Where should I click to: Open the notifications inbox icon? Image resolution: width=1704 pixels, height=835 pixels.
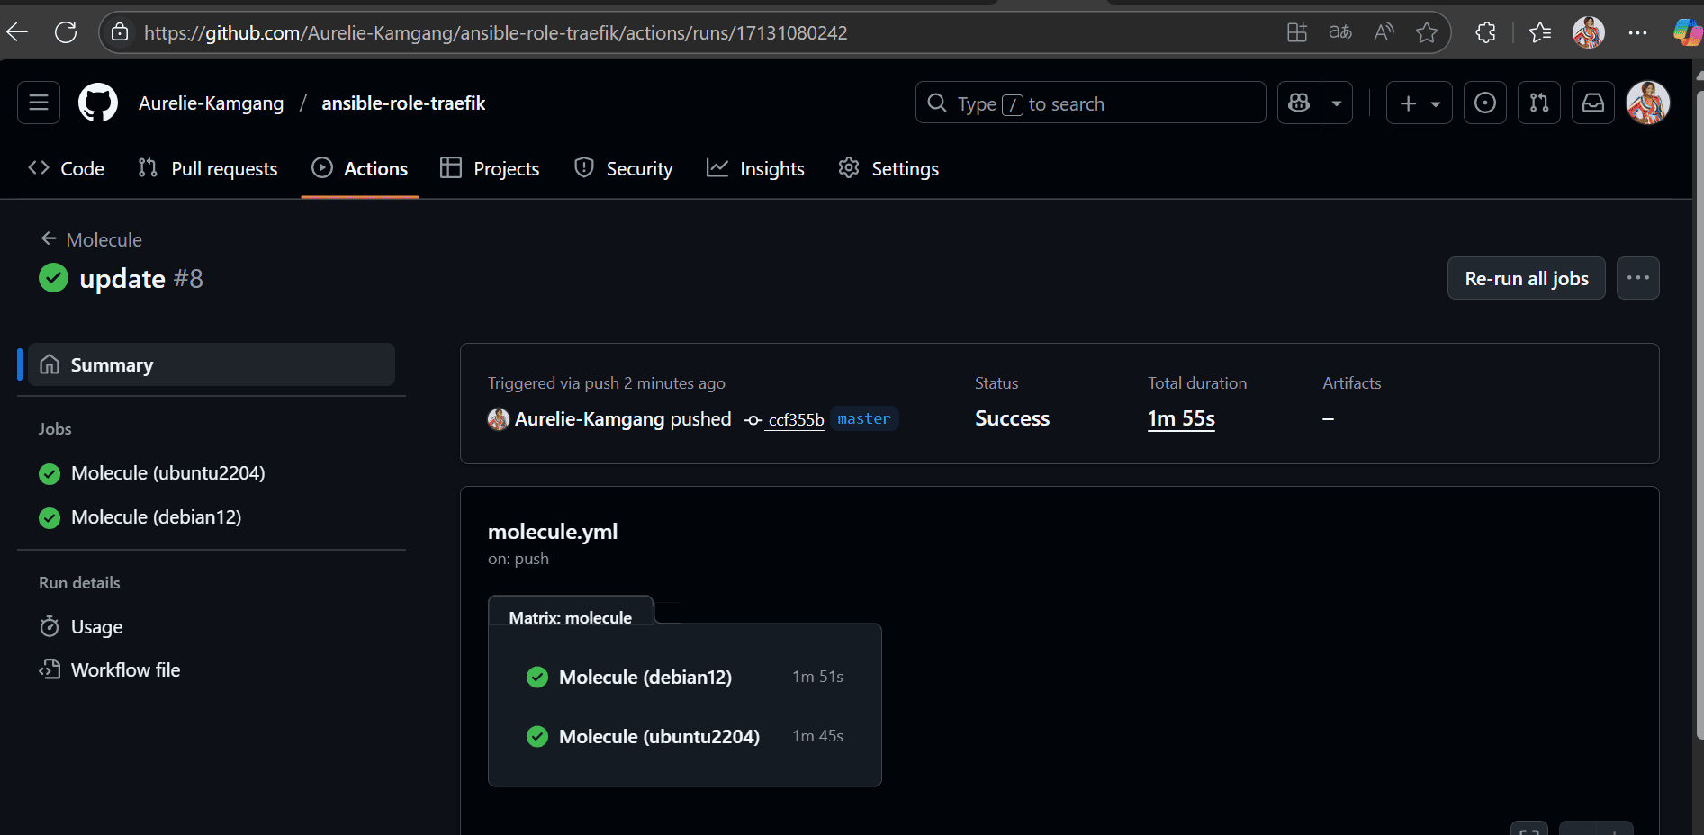pyautogui.click(x=1592, y=103)
